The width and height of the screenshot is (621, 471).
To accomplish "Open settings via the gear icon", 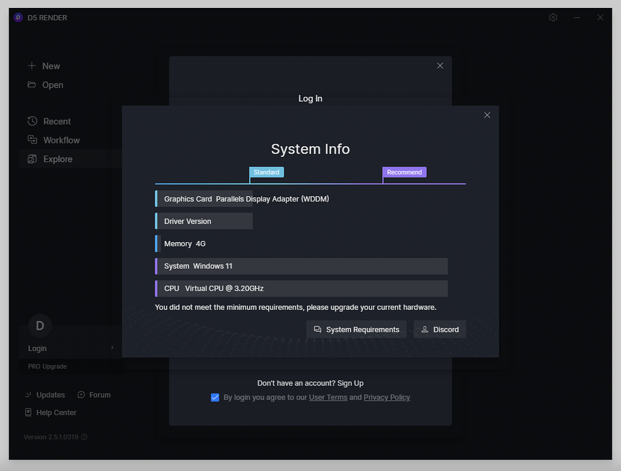I will [553, 18].
